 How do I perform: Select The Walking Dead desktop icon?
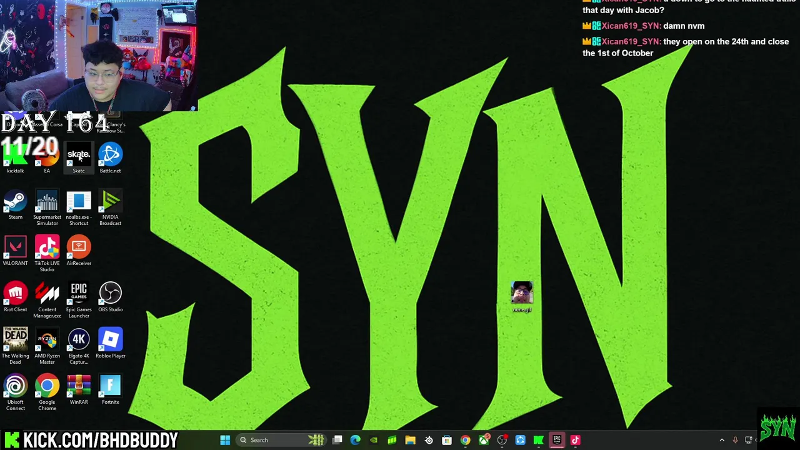click(x=15, y=347)
